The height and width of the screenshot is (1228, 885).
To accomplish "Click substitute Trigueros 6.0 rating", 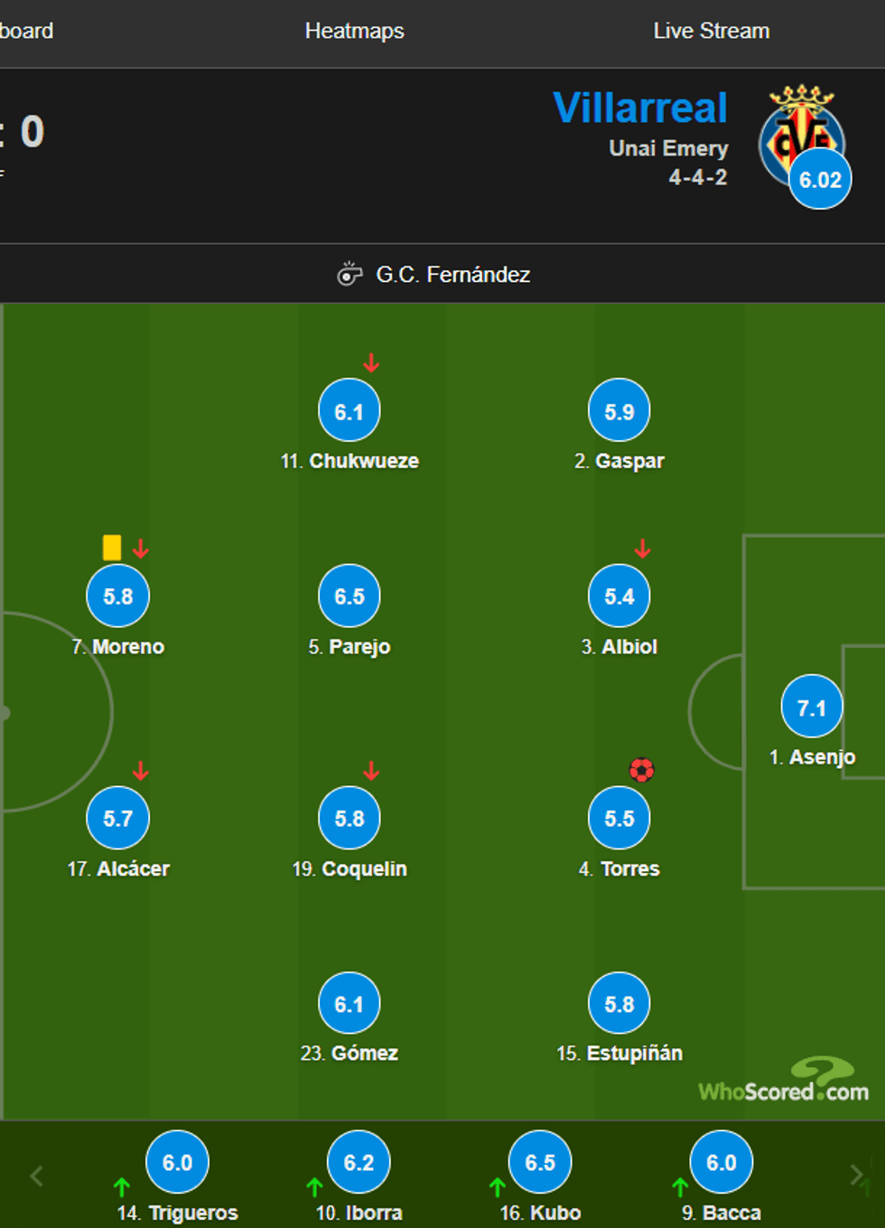I will [177, 1162].
